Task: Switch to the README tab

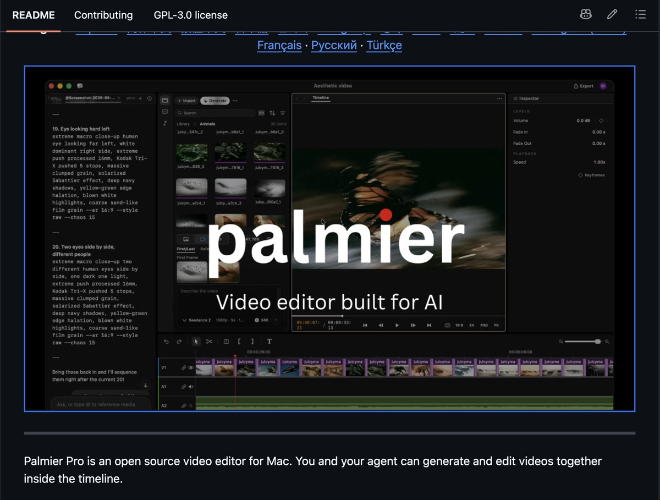Action: [x=34, y=15]
